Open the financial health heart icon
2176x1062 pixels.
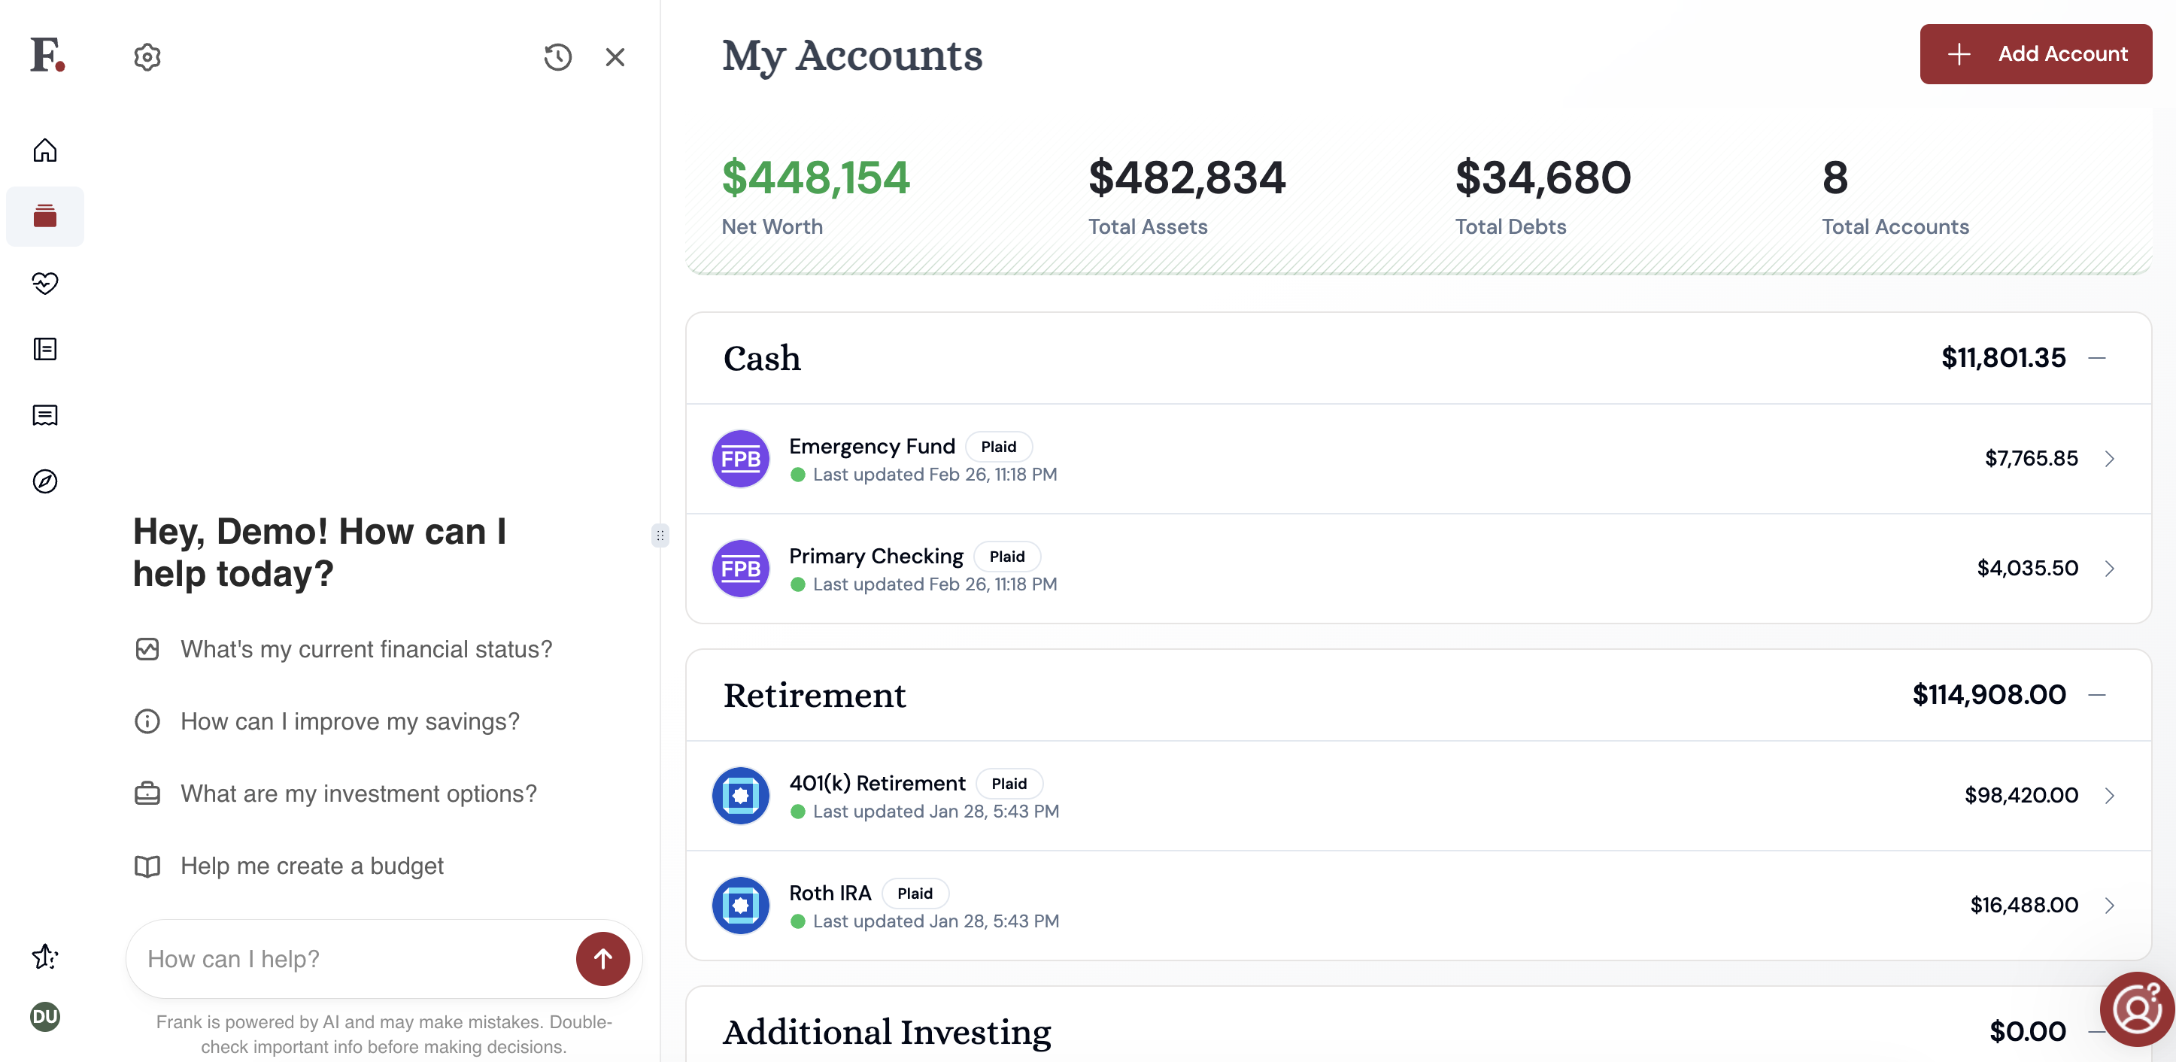click(x=45, y=283)
